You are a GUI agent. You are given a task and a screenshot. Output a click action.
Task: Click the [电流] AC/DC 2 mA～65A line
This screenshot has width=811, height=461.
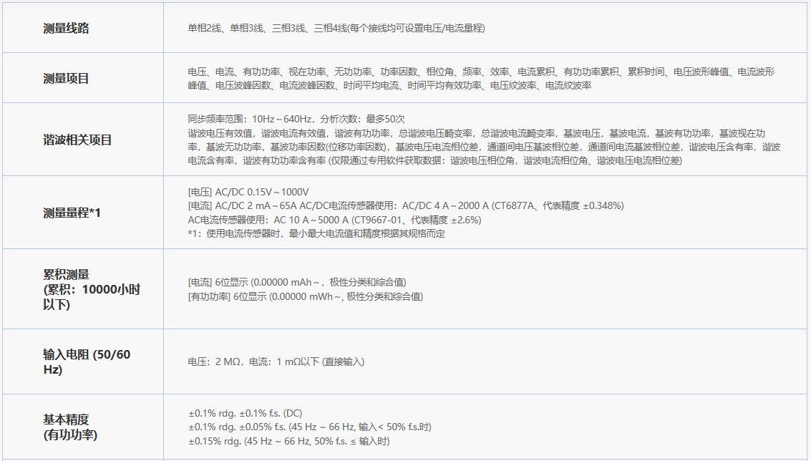(x=405, y=205)
